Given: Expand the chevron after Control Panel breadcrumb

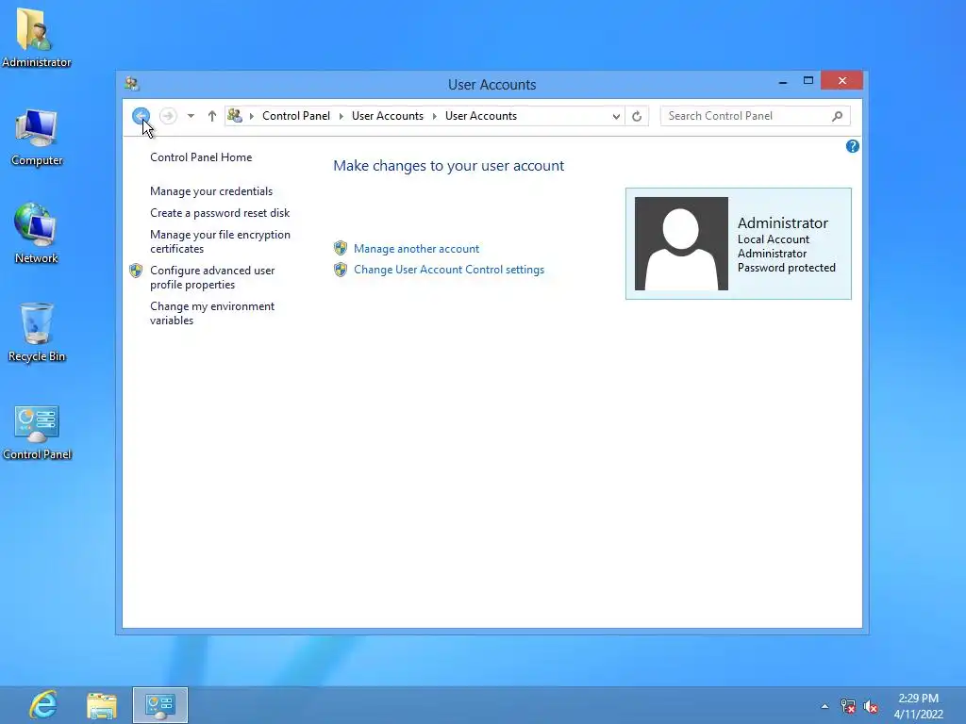Looking at the screenshot, I should (x=341, y=116).
